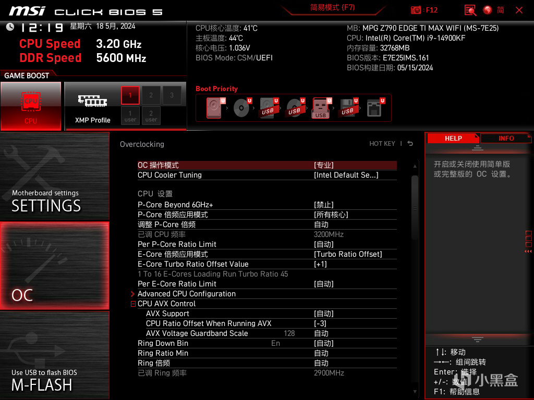
Task: Select XMP user profile 1
Action: tap(130, 116)
